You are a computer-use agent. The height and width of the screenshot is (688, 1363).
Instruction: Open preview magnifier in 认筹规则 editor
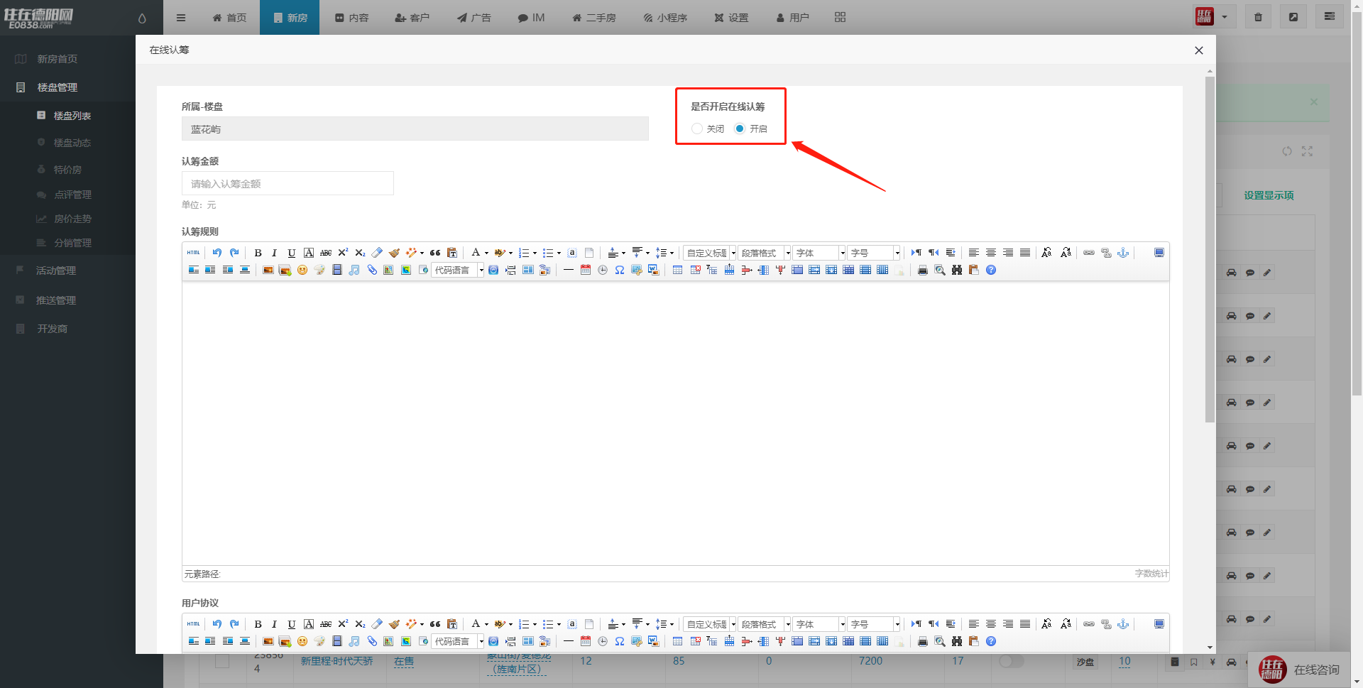[x=940, y=270]
